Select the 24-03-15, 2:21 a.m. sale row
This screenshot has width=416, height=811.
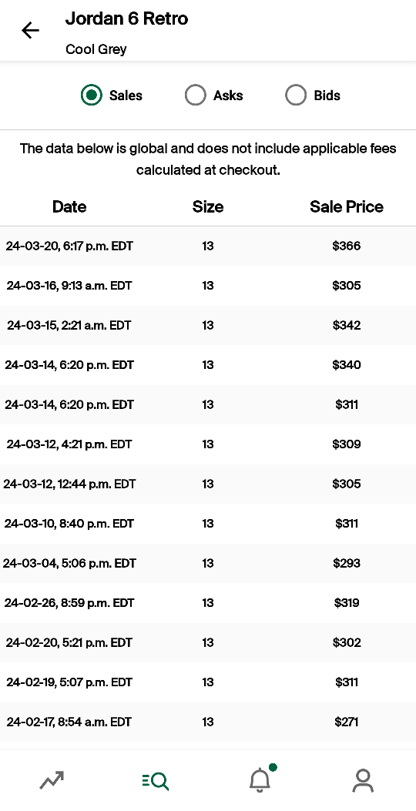[208, 325]
